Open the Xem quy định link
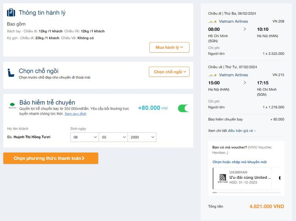Viewport: 296px width, 221px height. (76, 114)
